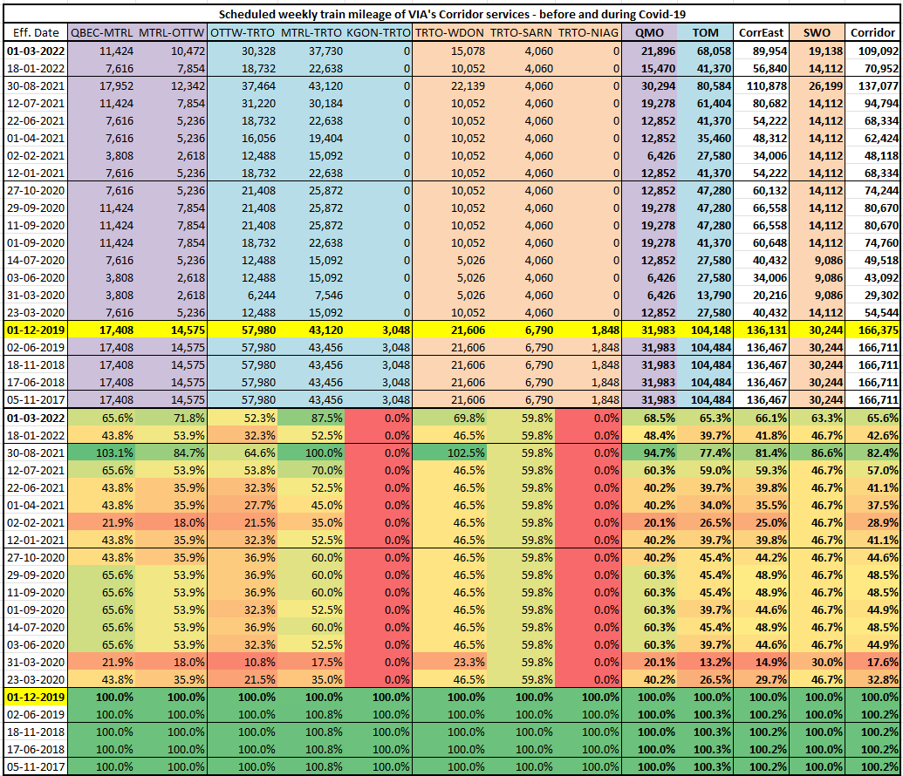The height and width of the screenshot is (776, 903).
Task: Click the QBEC-MTRL column header
Action: [104, 32]
